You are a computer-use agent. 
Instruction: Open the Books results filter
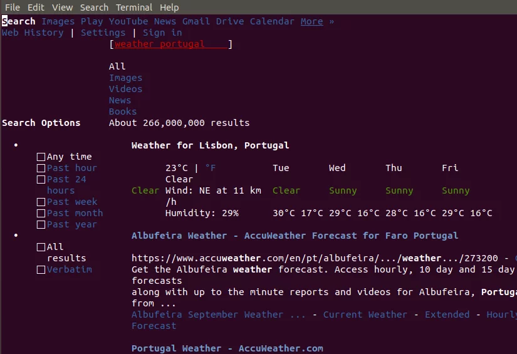(122, 112)
